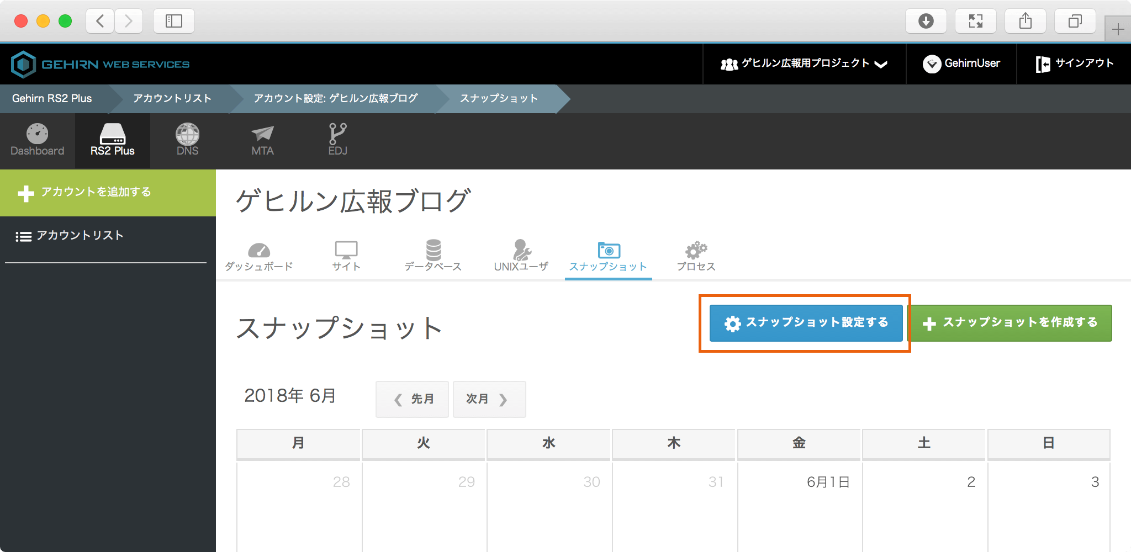1131x552 pixels.
Task: Go to previous month with 先月
Action: [413, 399]
